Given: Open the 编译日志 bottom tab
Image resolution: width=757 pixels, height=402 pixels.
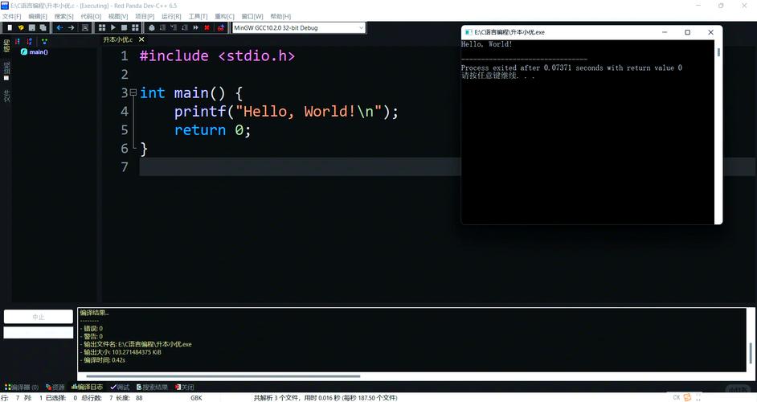Looking at the screenshot, I should pyautogui.click(x=88, y=387).
